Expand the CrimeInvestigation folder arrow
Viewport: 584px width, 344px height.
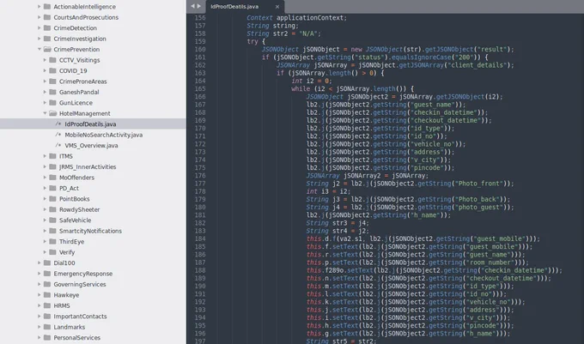[x=40, y=39]
